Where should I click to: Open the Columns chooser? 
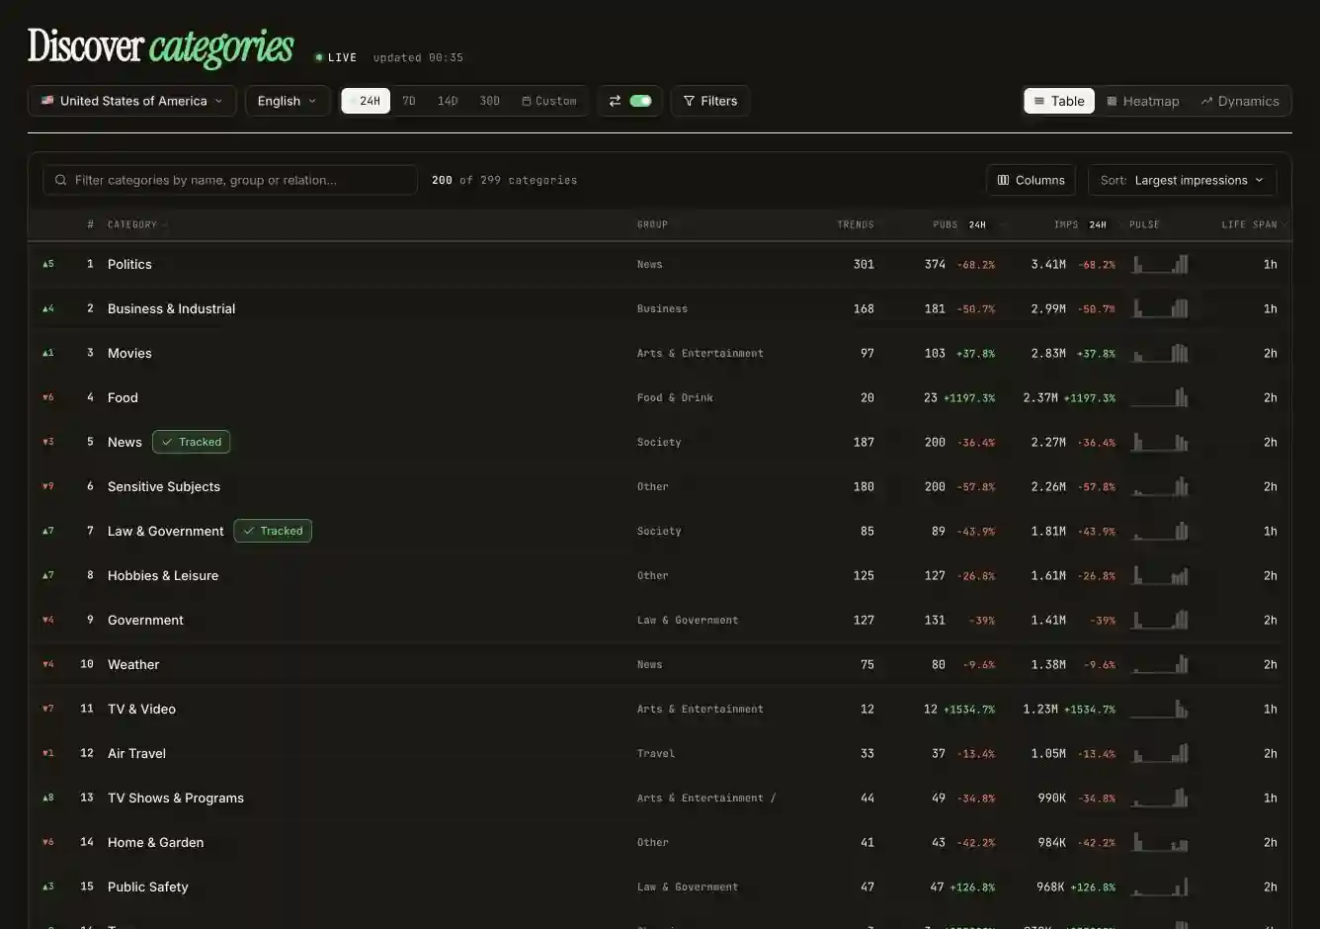pos(1031,180)
